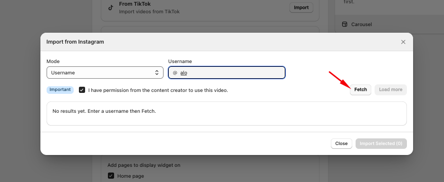This screenshot has width=444, height=182.
Task: Toggle the Home page checkbox in background
Action: point(111,176)
